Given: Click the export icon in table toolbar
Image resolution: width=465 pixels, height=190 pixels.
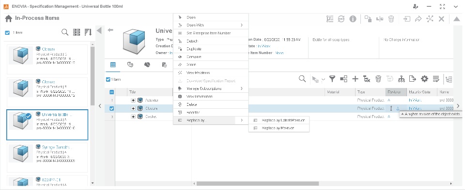Looking at the screenshot, I should coord(413,79).
